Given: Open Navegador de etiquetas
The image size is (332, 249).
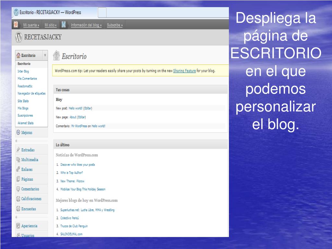Looking at the screenshot, I should [x=31, y=93].
